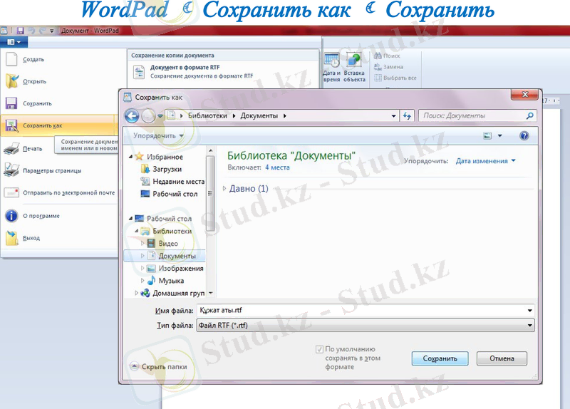This screenshot has height=409, width=570.
Task: Toggle save in this format by default checkbox
Action: click(320, 350)
